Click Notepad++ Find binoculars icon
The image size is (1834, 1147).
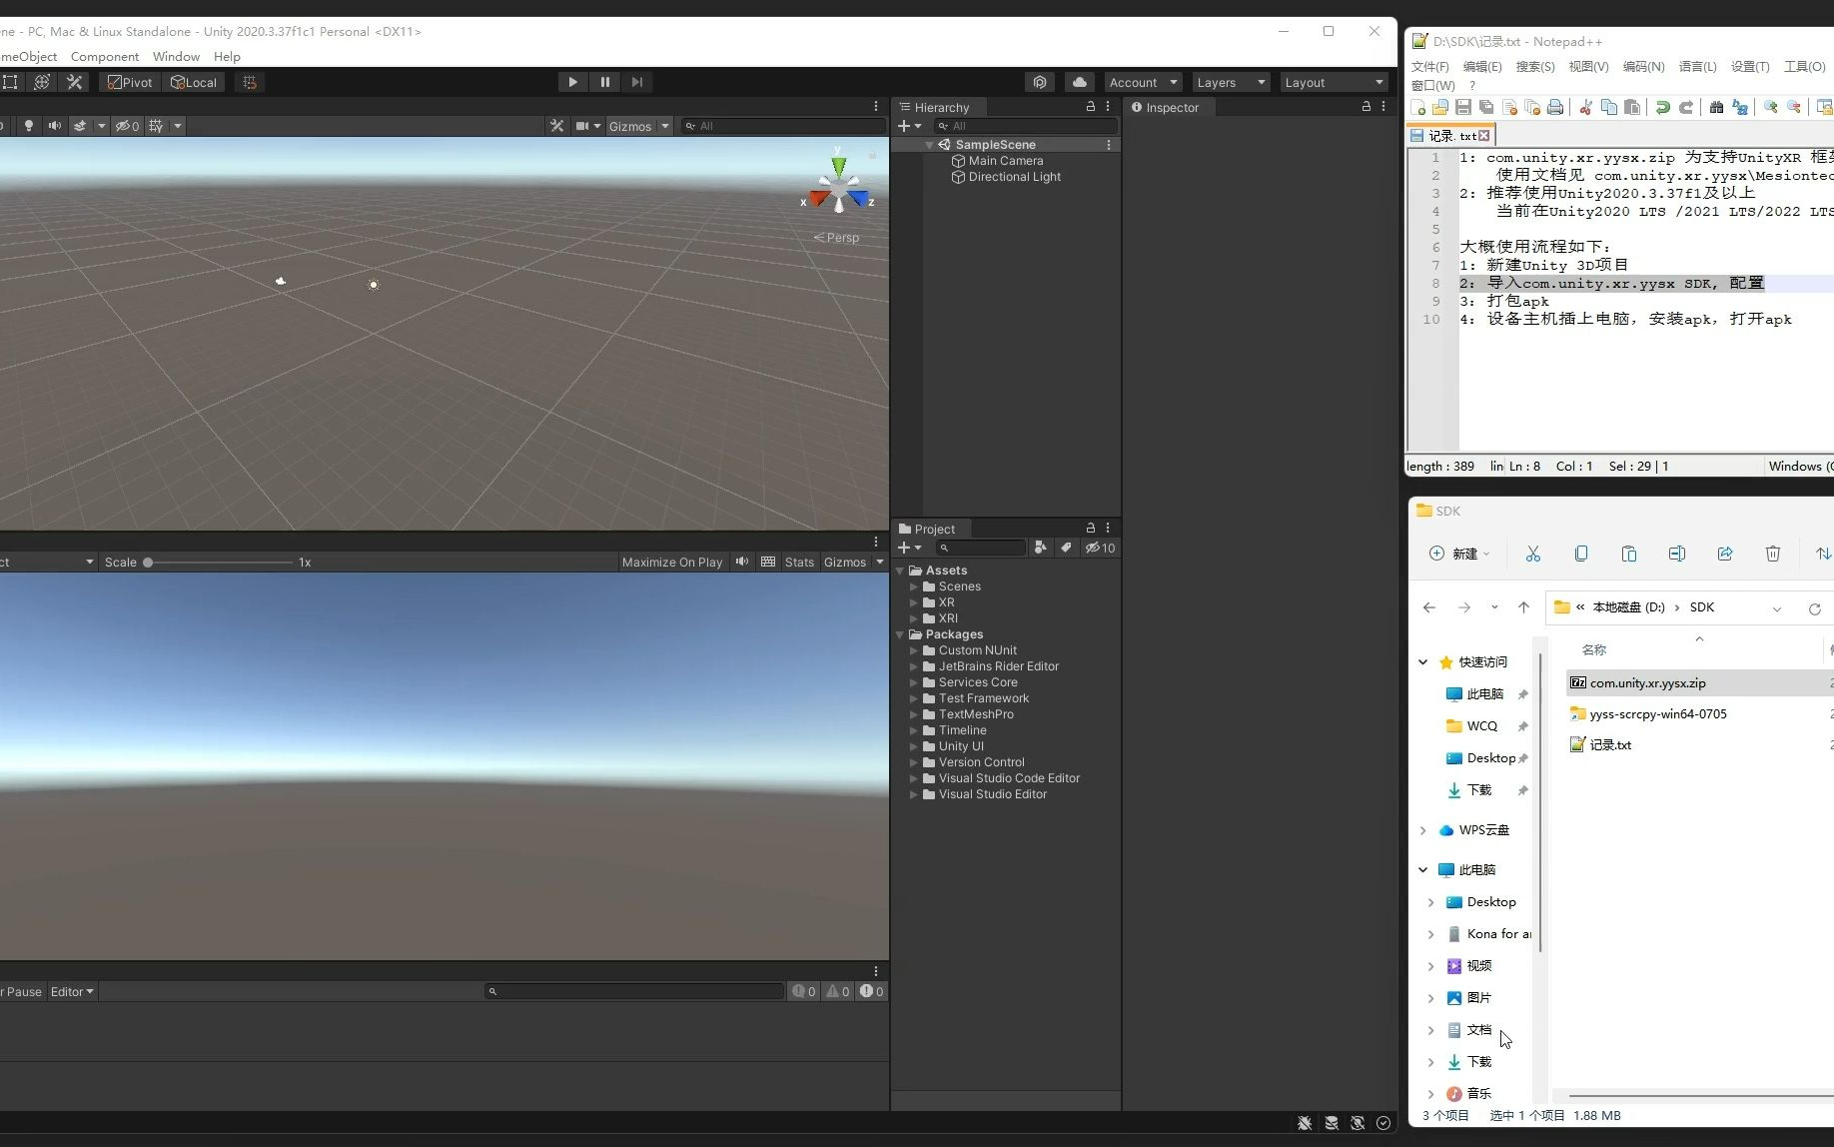pos(1716,107)
